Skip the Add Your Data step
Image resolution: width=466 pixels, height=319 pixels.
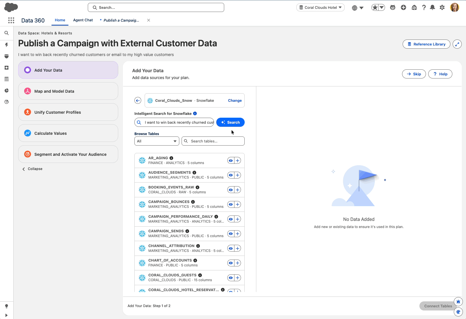(414, 74)
